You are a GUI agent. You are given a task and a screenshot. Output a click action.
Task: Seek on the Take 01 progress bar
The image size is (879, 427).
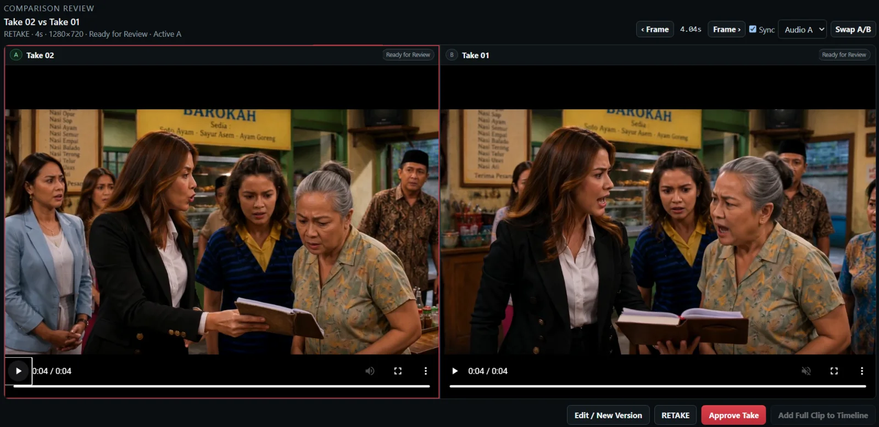(x=658, y=386)
